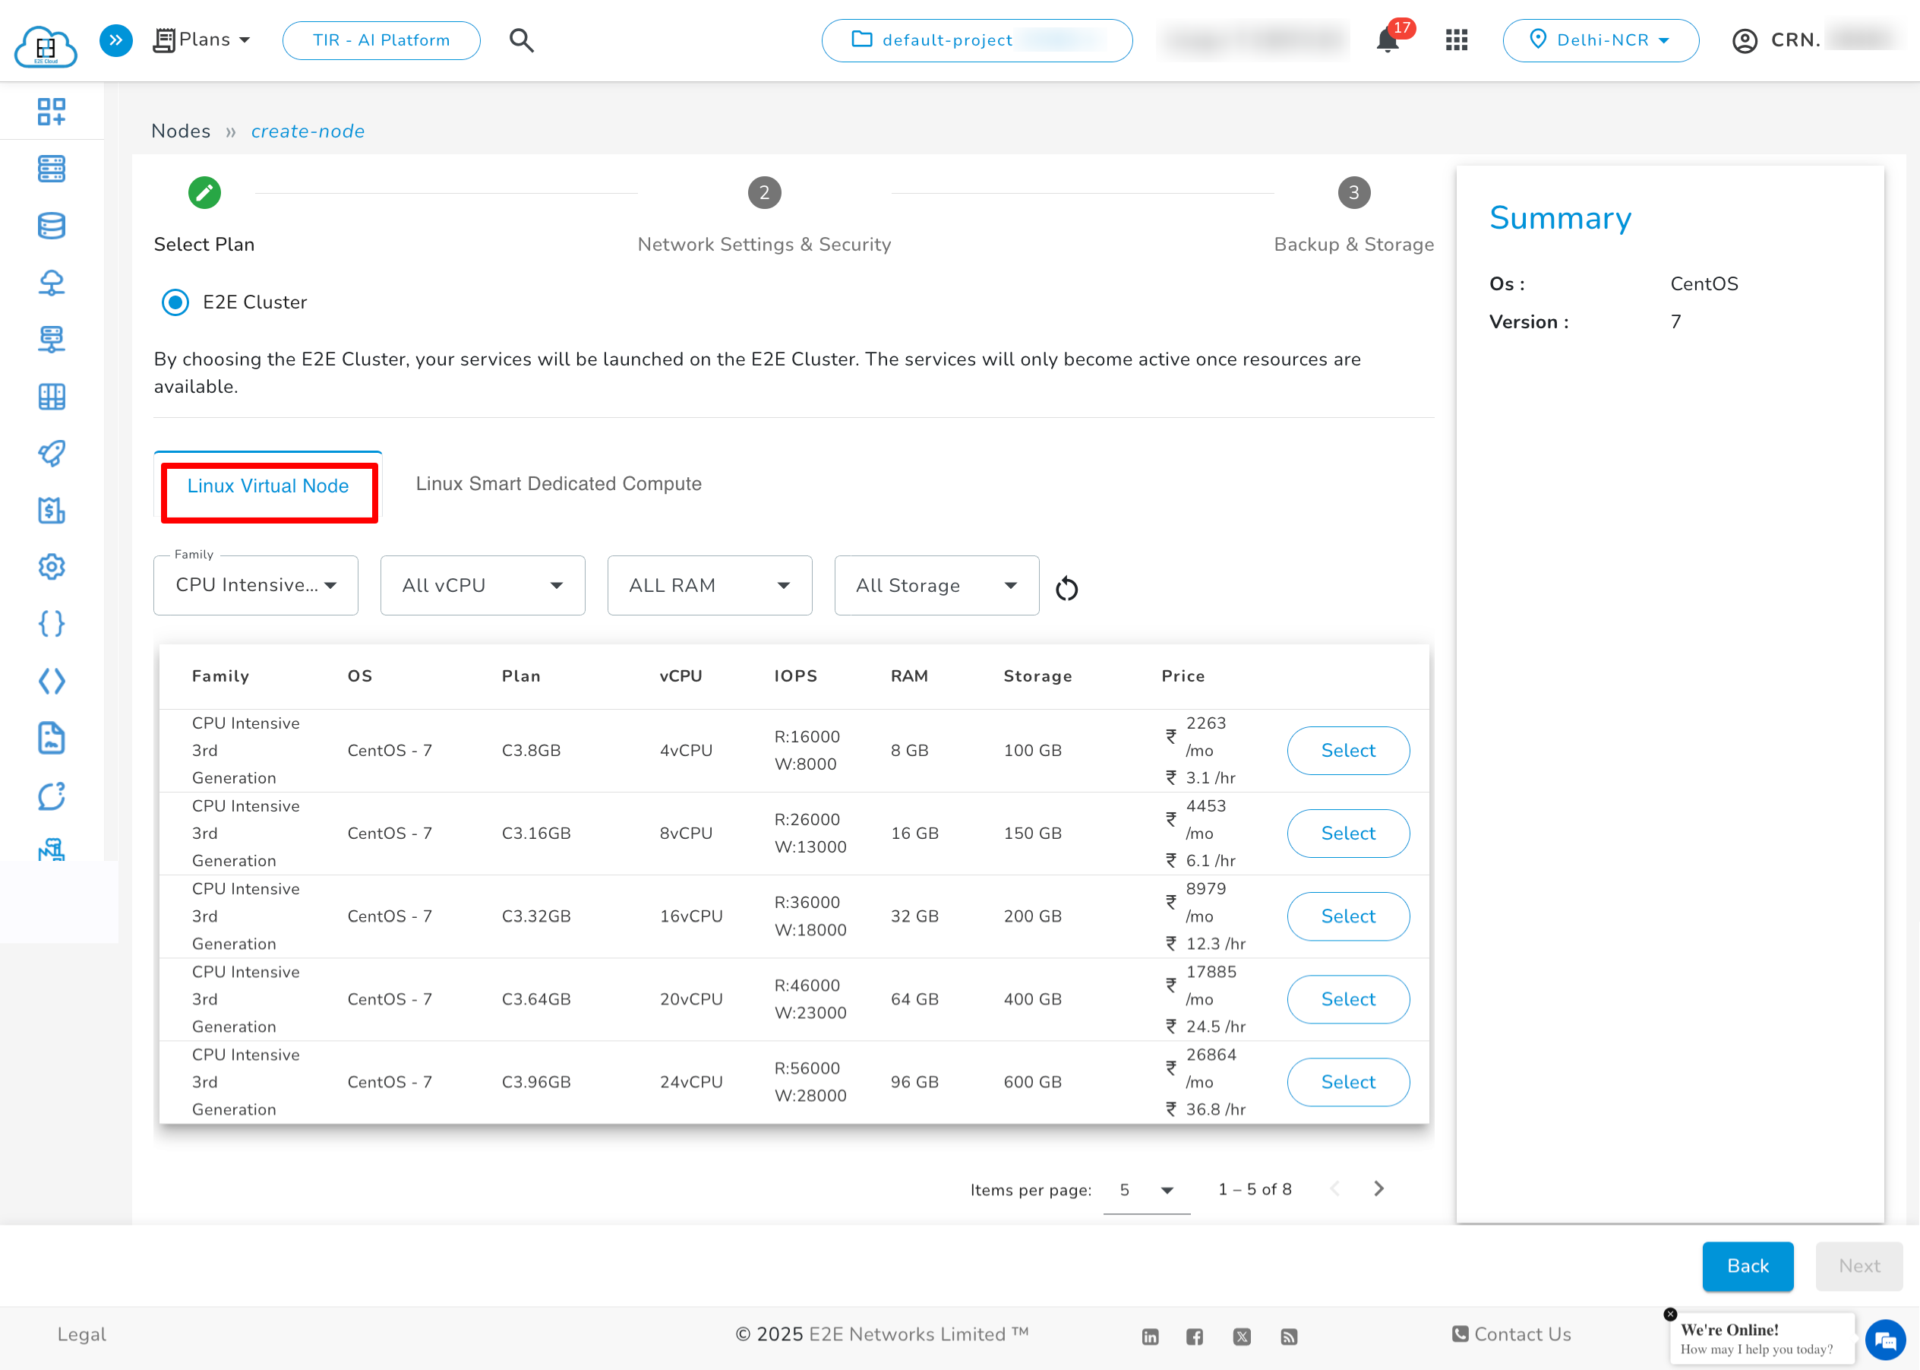
Task: Open billing dollar icon in sidebar
Action: [x=52, y=511]
